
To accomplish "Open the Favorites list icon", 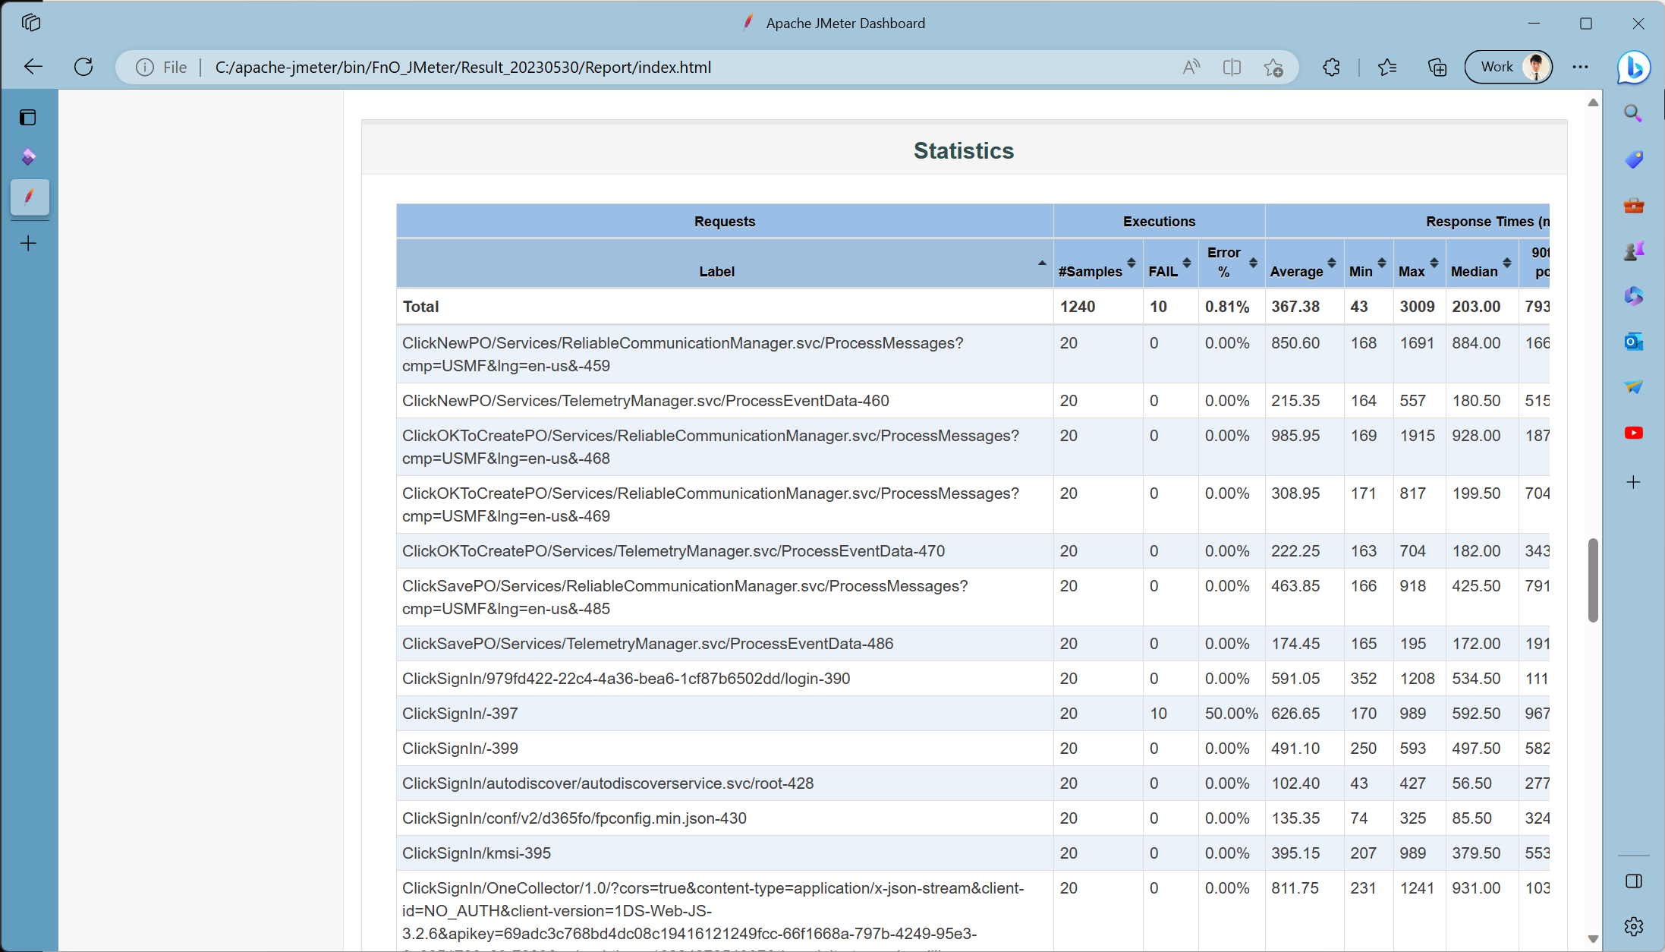I will [x=1387, y=67].
